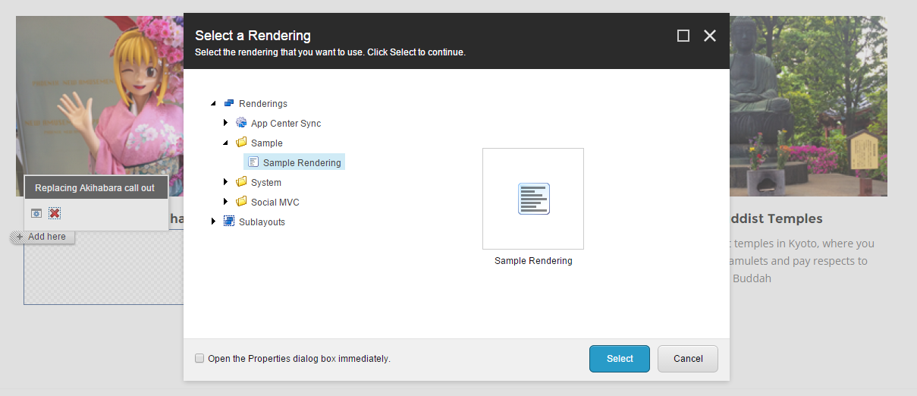917x396 pixels.
Task: Enable Open the Properties dialog box immediately
Action: pyautogui.click(x=199, y=358)
